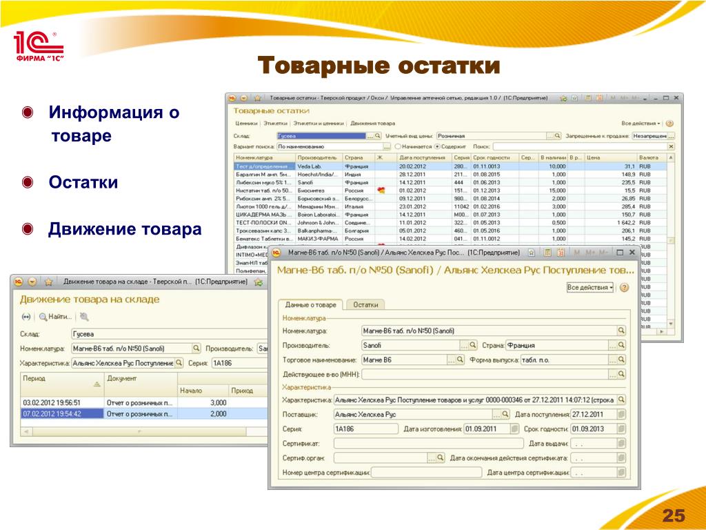The height and width of the screenshot is (530, 706).
Task: Select Троксевазин капс row
Action: coord(450,230)
